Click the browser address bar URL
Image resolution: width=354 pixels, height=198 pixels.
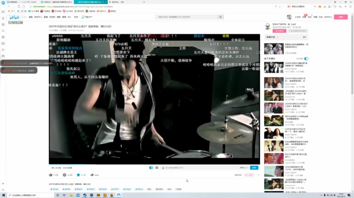[80, 6]
